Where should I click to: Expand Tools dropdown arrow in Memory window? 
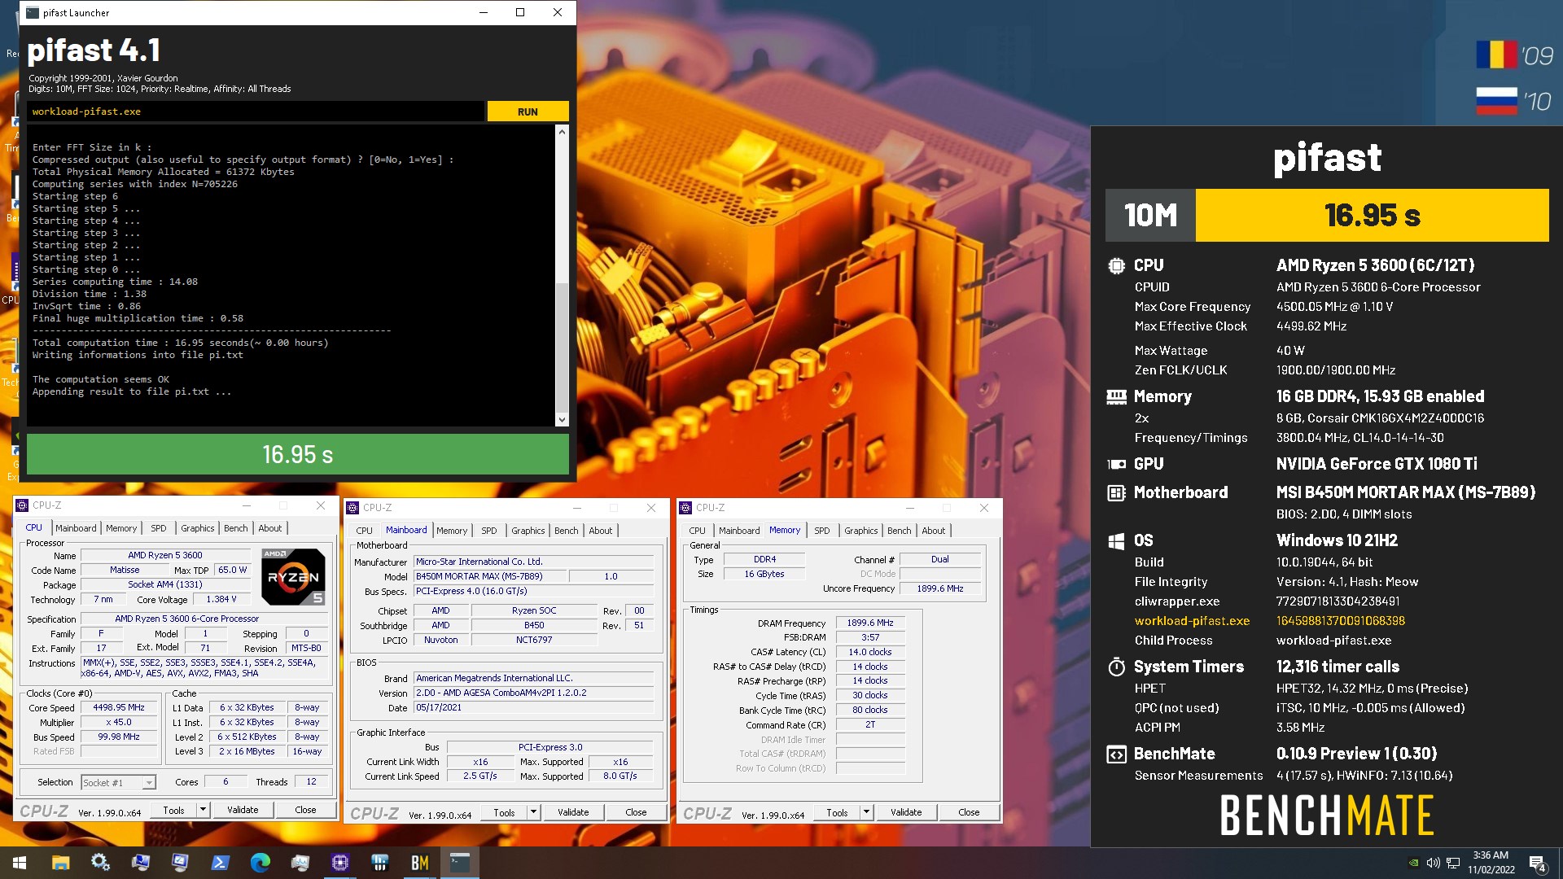(x=866, y=812)
